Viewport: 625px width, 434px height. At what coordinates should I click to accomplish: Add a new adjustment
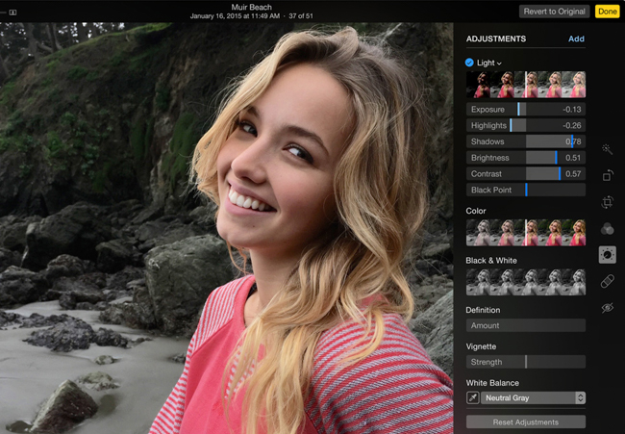pyautogui.click(x=576, y=38)
